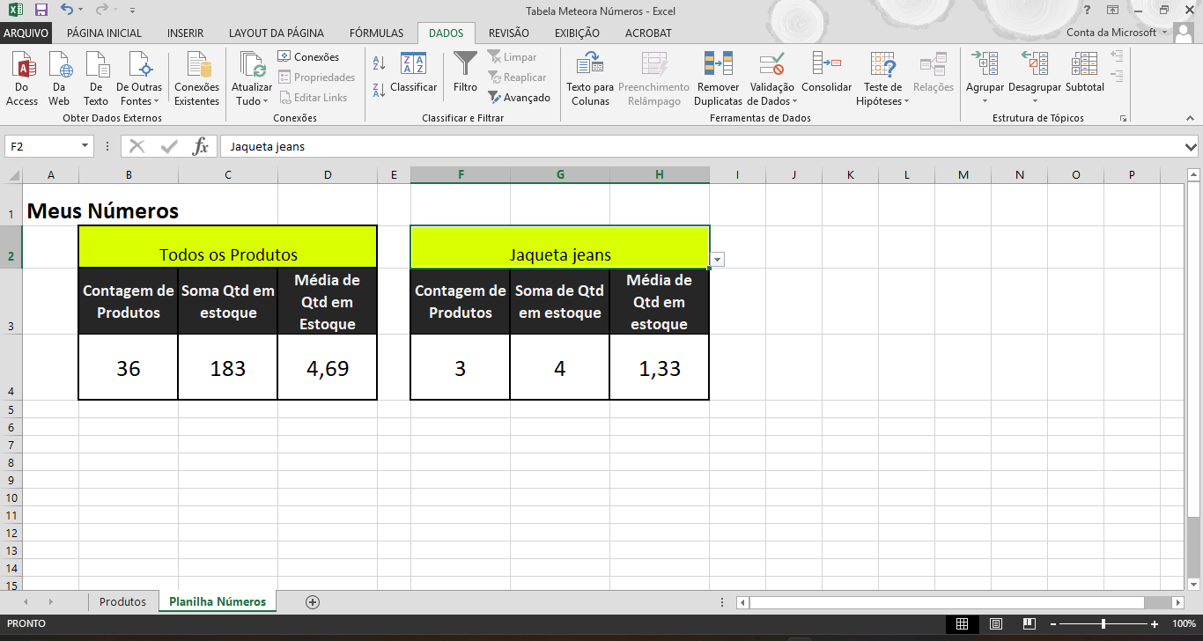Zoom out with minus button
This screenshot has width=1203, height=641.
point(1052,624)
